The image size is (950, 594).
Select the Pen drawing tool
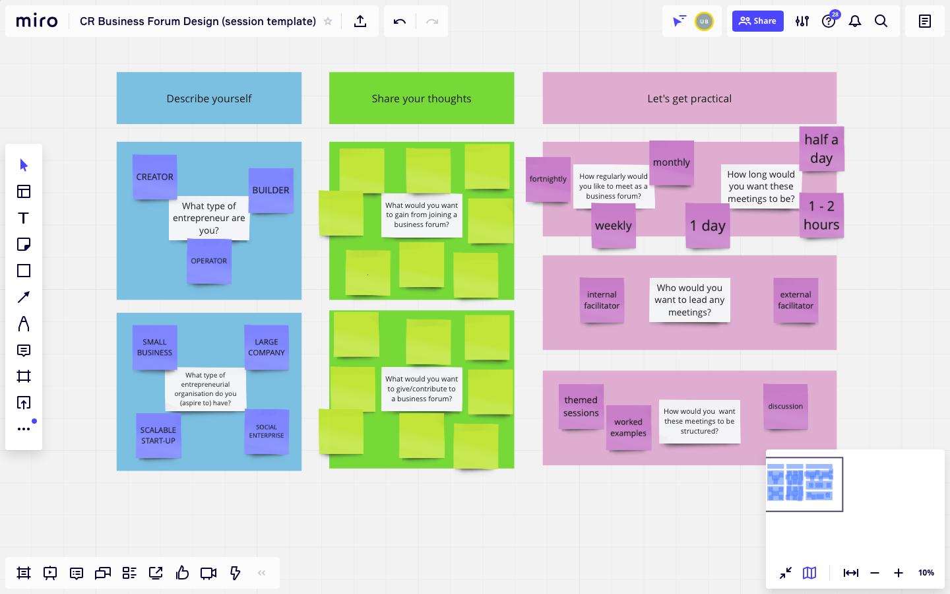[24, 323]
